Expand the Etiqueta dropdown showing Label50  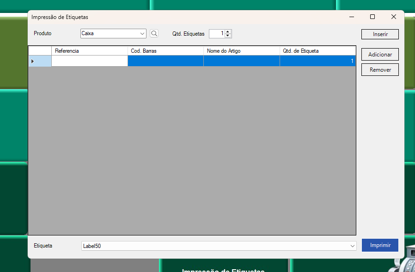click(352, 246)
